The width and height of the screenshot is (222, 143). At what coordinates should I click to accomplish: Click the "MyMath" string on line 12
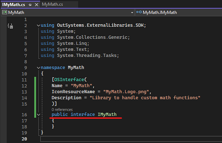coord(81,86)
